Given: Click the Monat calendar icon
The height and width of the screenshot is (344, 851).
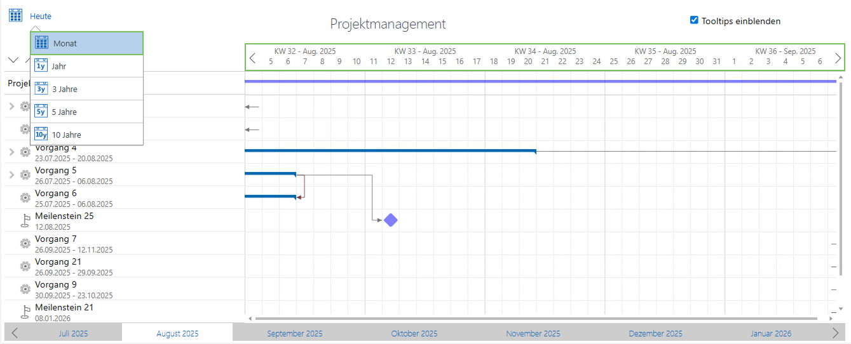Looking at the screenshot, I should (41, 43).
